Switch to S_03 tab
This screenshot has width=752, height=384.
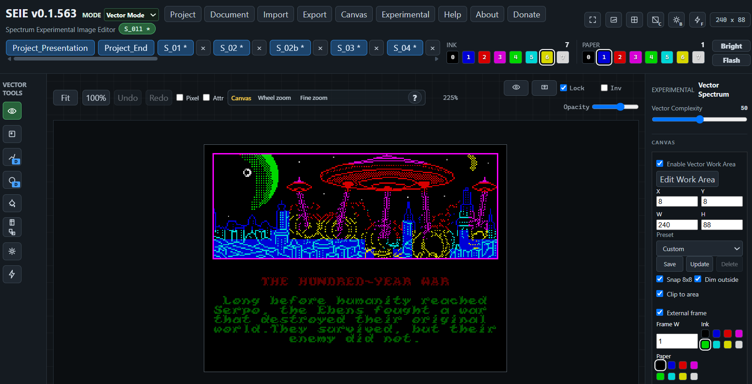click(349, 48)
